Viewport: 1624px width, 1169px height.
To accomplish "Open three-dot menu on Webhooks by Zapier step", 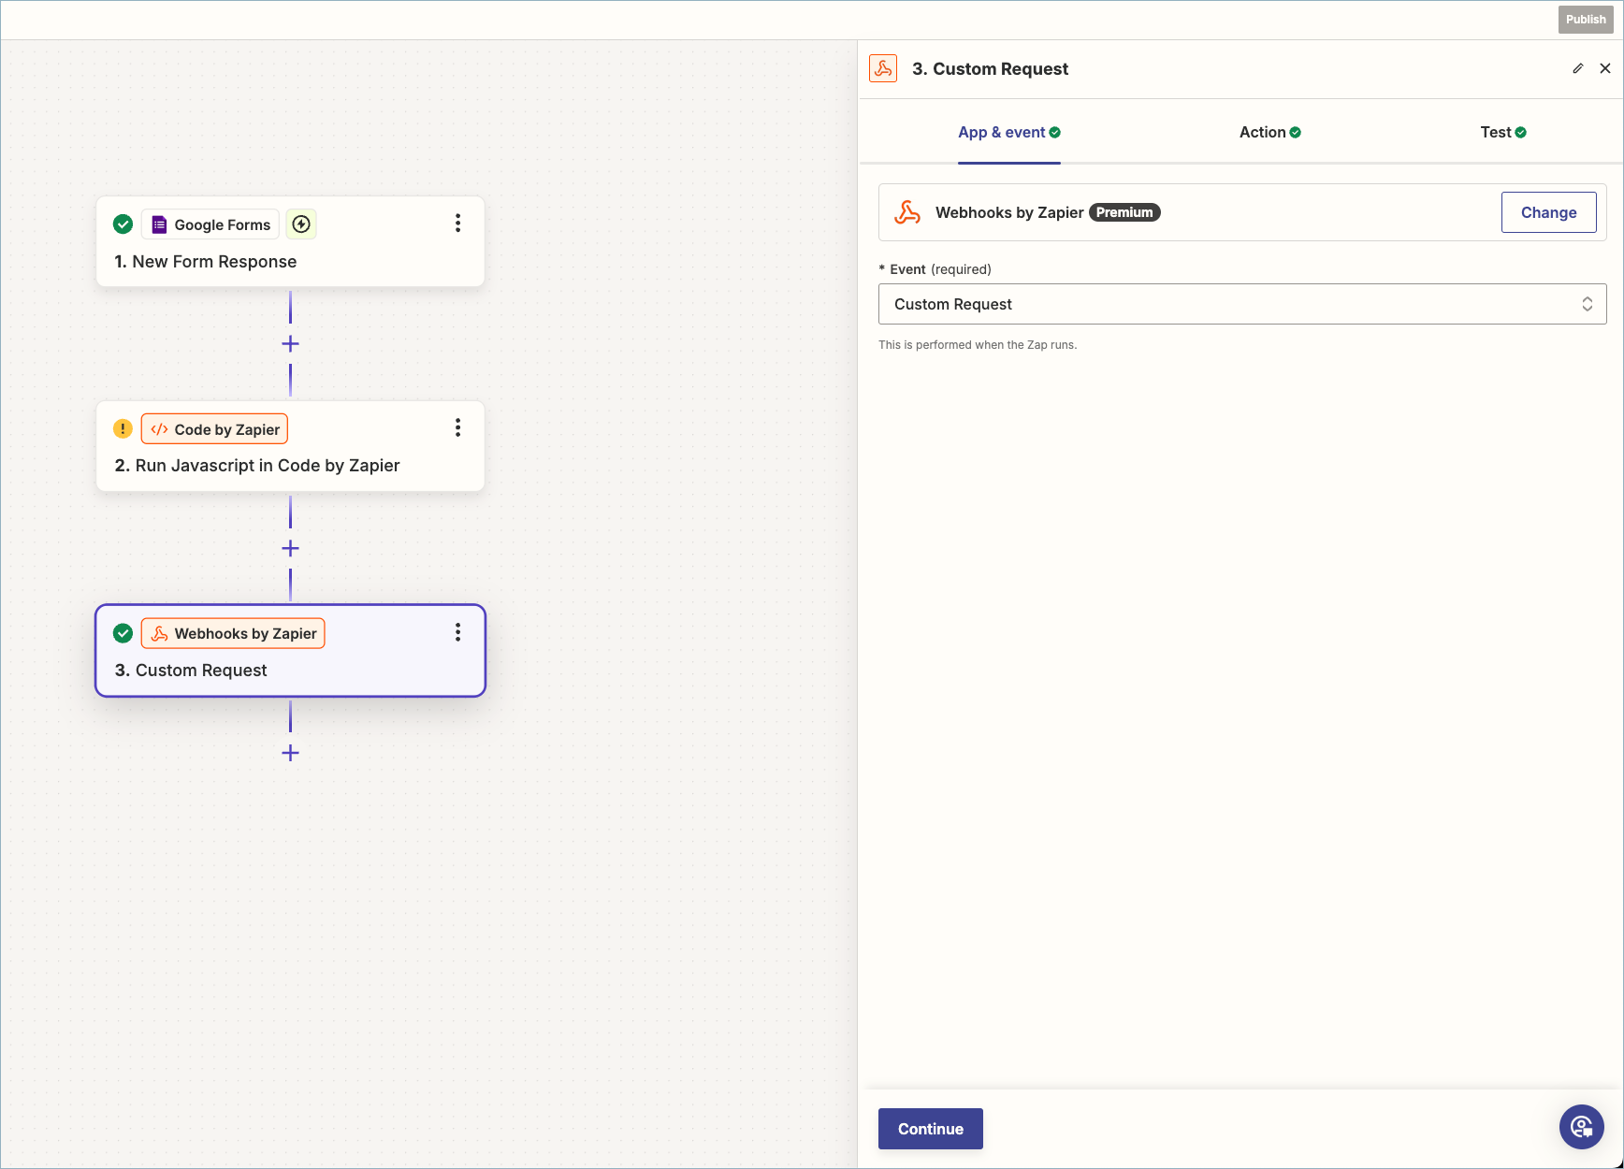I will coord(457,632).
